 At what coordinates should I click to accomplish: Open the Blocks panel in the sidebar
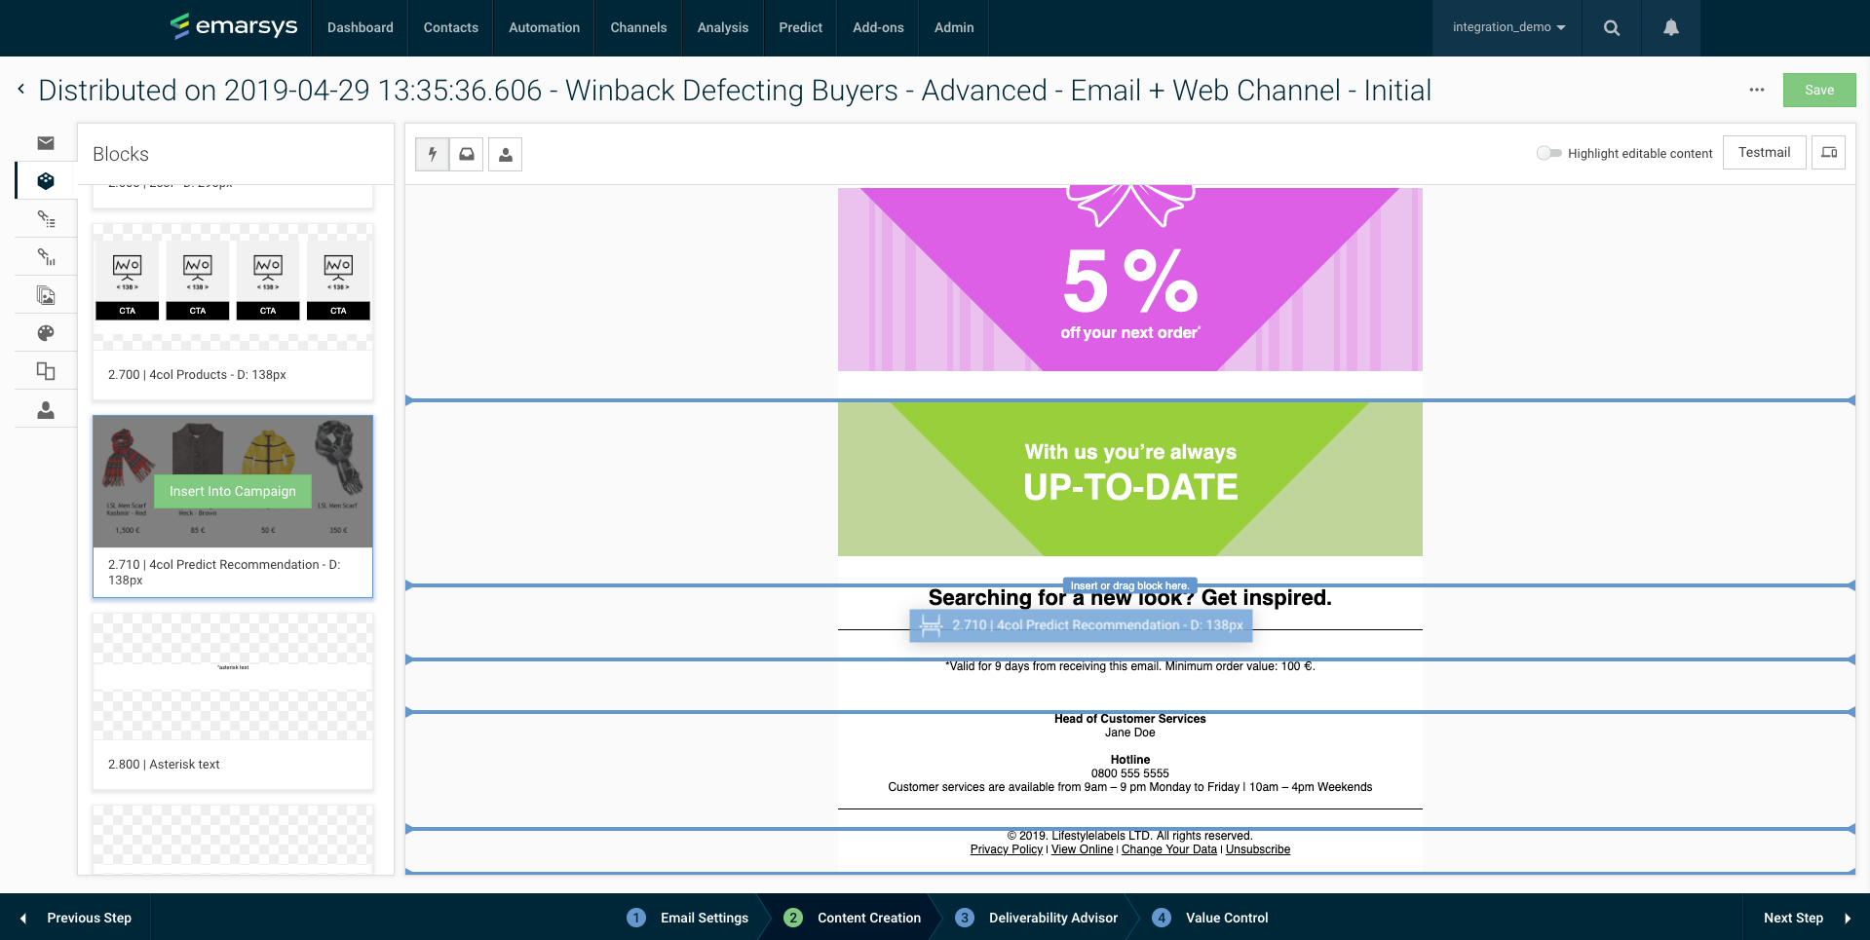click(45, 181)
